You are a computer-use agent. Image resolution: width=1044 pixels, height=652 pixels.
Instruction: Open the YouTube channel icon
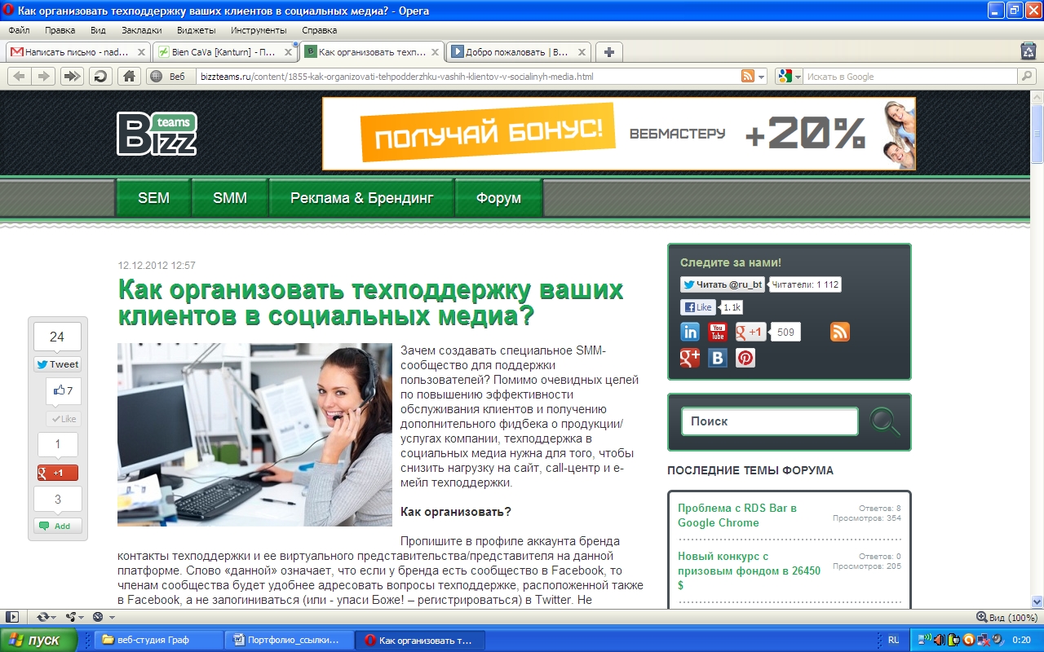718,332
